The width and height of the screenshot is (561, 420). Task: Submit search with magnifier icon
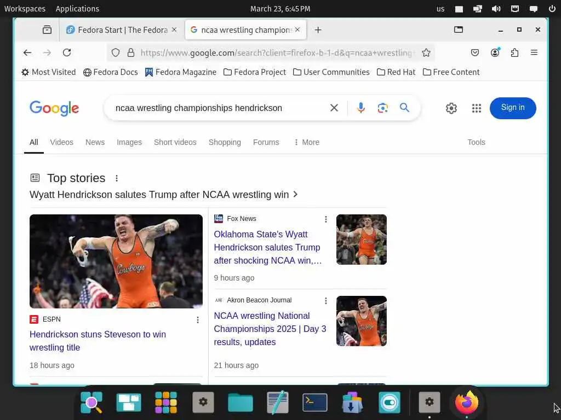click(x=404, y=108)
